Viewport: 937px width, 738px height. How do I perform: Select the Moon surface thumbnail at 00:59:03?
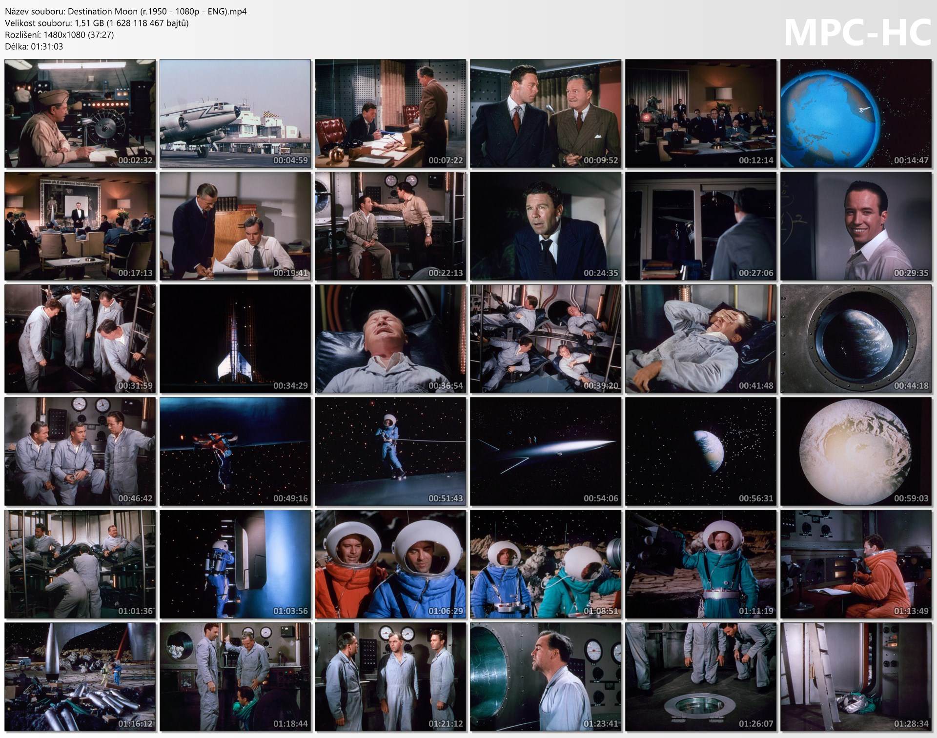point(856,452)
